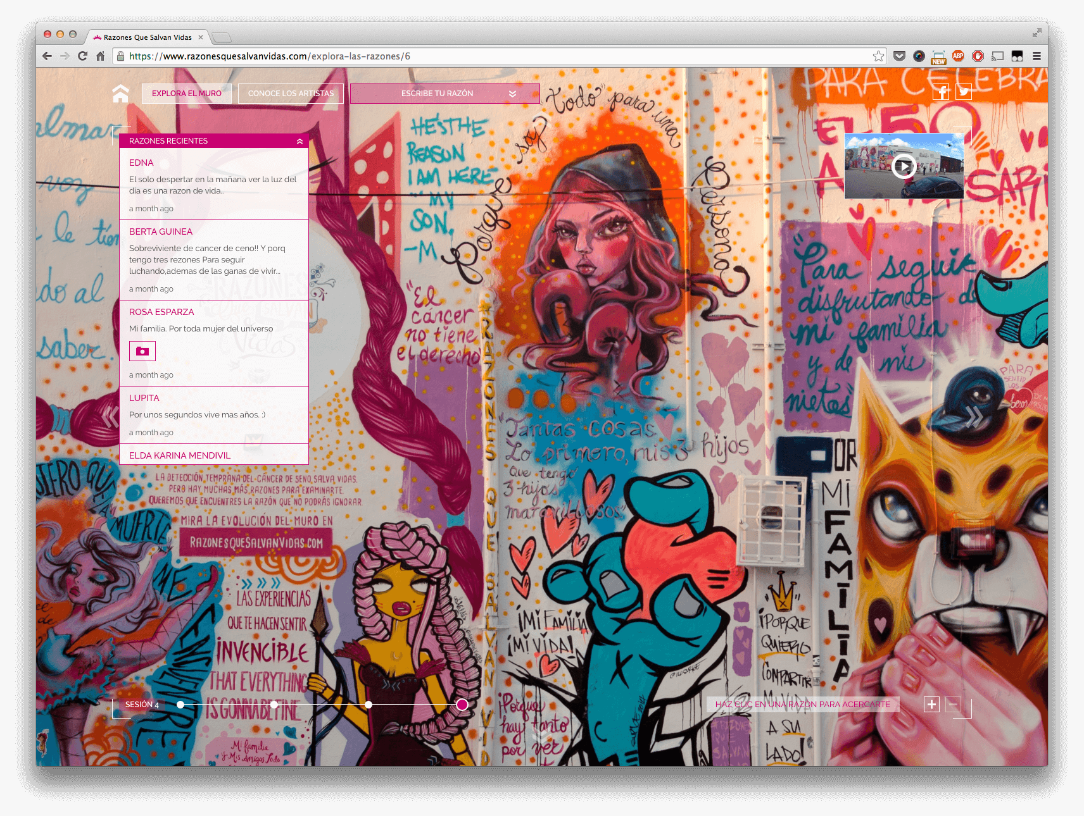The width and height of the screenshot is (1084, 816).
Task: Open the Twitter share icon
Action: tap(964, 92)
